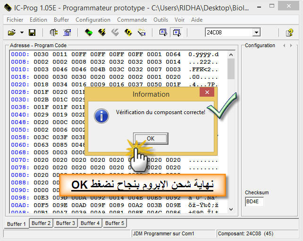
Task: Expand the 24C08 device selector dropdown
Action: (256, 33)
